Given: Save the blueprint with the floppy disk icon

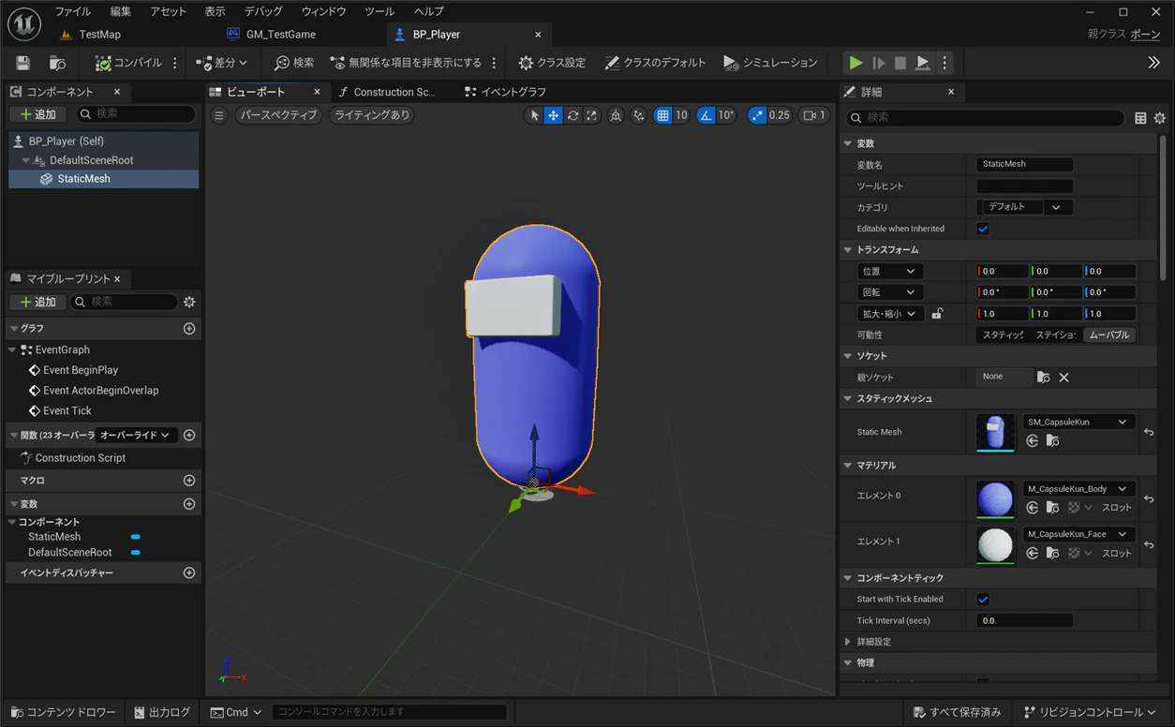Looking at the screenshot, I should click(x=23, y=63).
